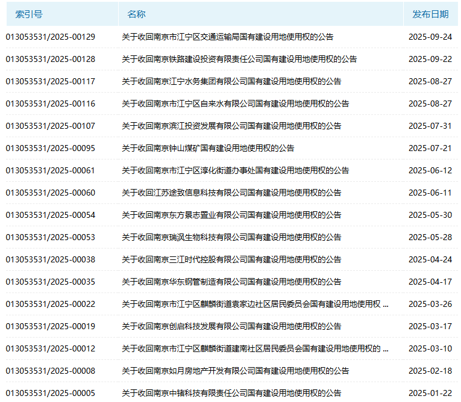Open the 南京华东钢管制造有限公司 announcement
Viewport: 461px width, 402px height.
(x=231, y=282)
